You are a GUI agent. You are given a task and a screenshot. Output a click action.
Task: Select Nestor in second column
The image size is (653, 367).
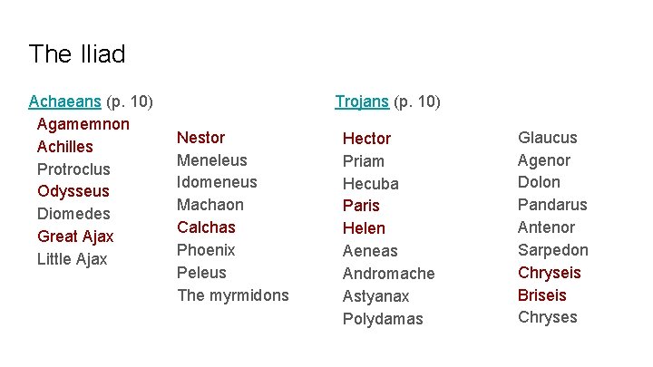click(200, 138)
